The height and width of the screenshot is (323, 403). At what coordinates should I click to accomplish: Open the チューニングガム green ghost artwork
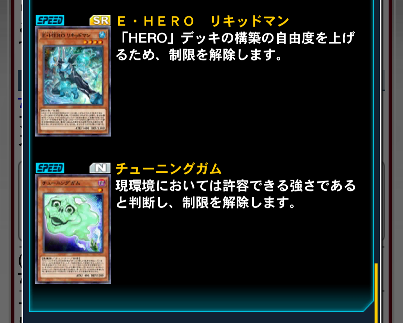coord(73,223)
